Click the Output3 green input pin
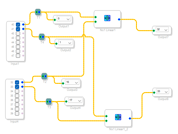Viewport: 178px width, 134px height. [x=63, y=84]
